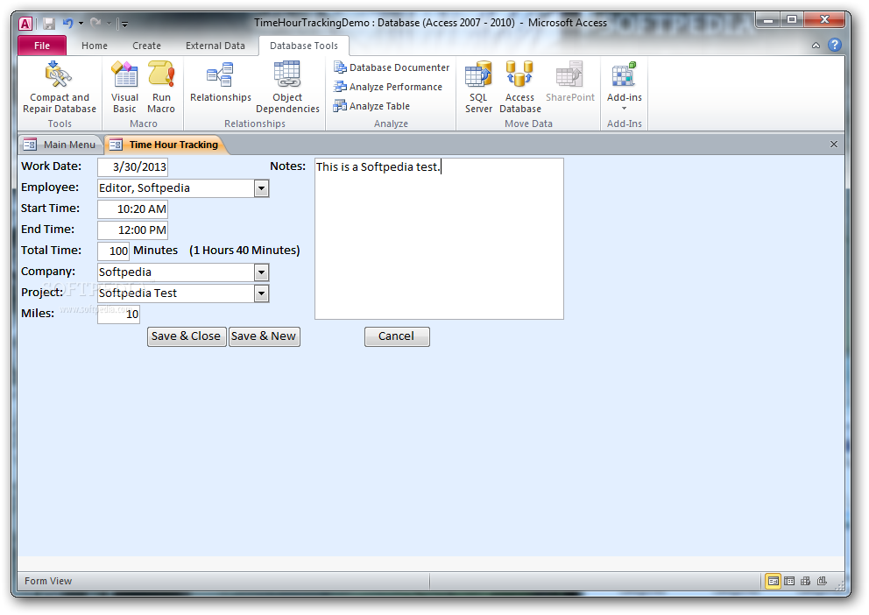The width and height of the screenshot is (869, 615).
Task: Switch to Form View in status bar
Action: [x=773, y=581]
